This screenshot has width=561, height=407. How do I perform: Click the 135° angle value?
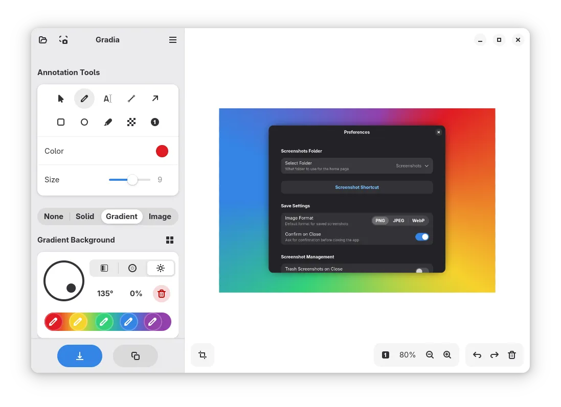tap(105, 294)
